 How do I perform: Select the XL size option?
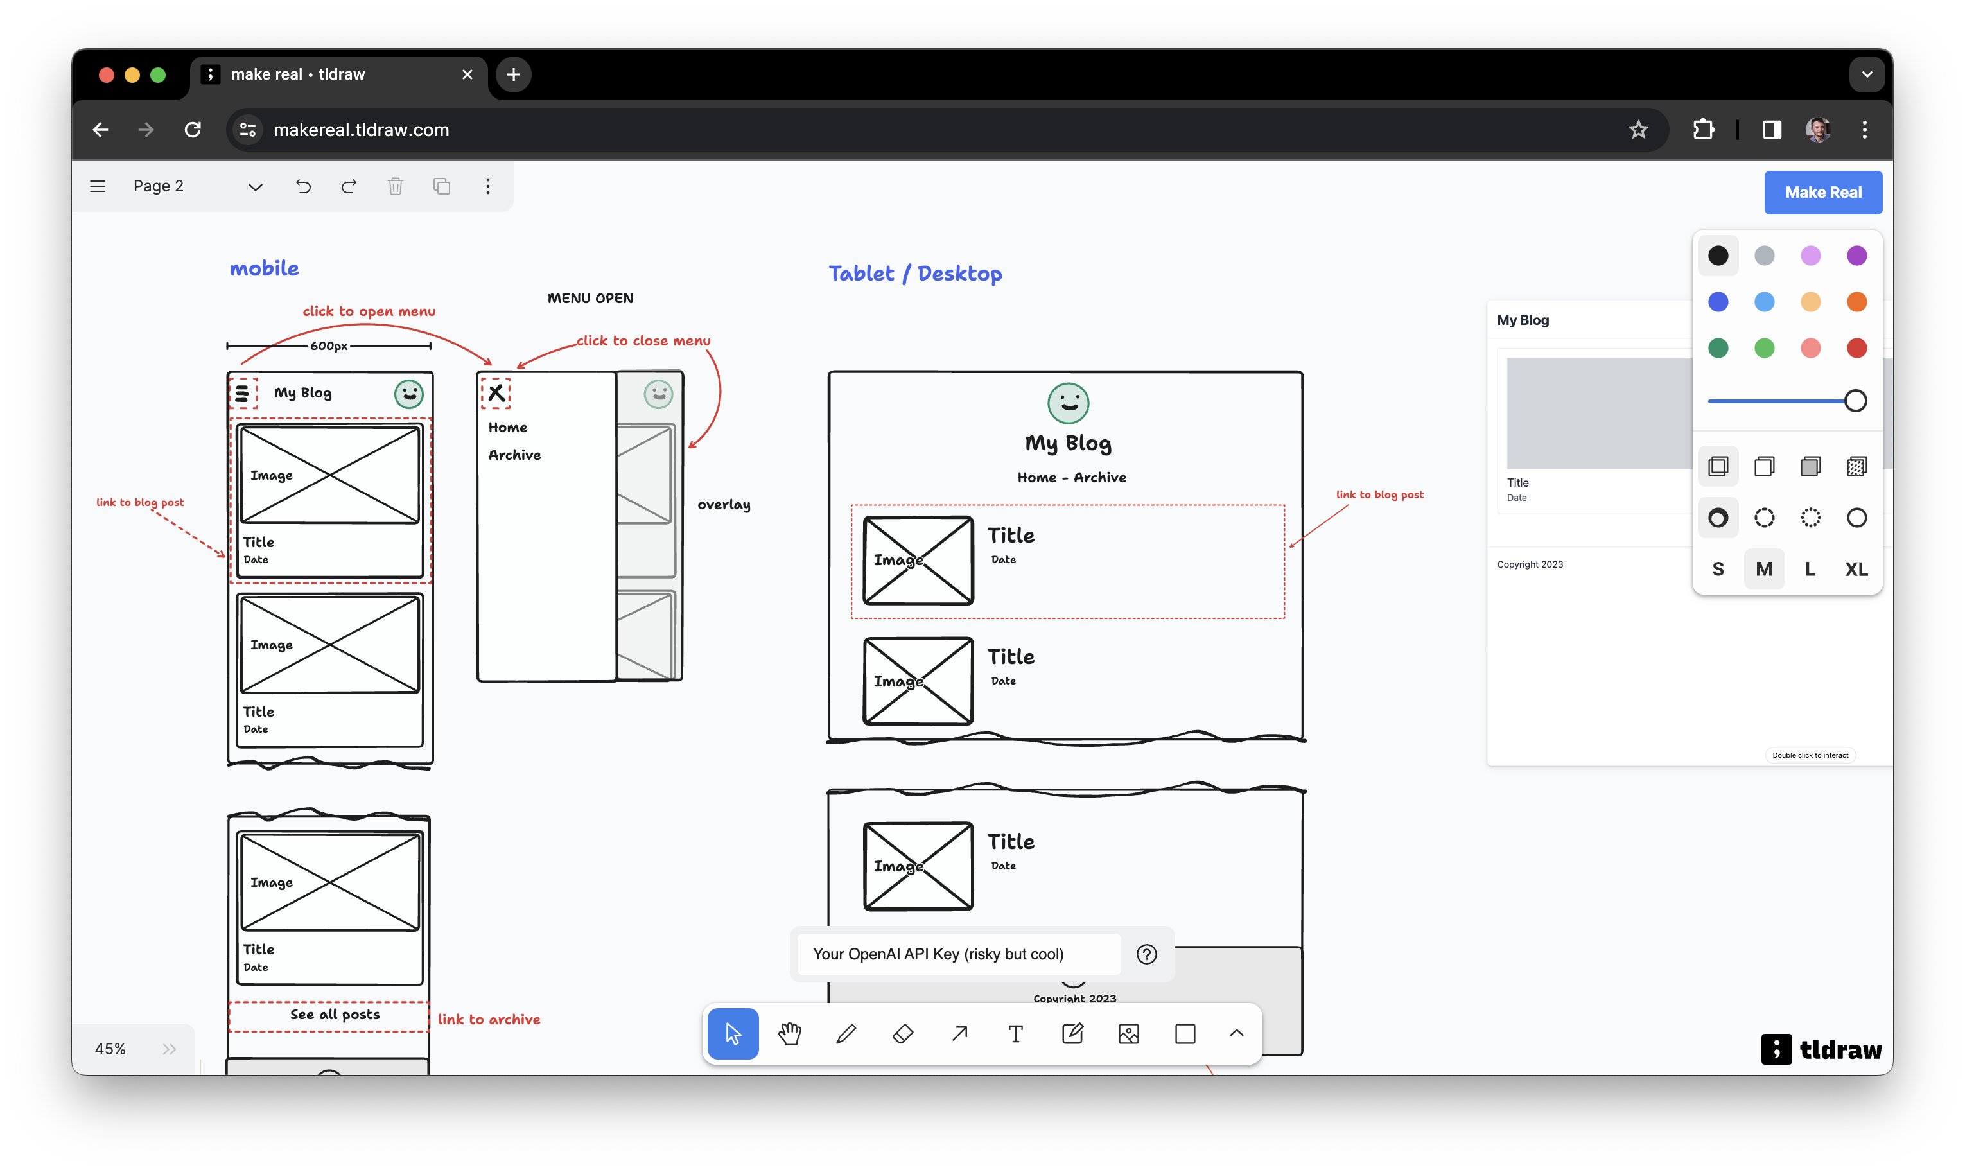1856,568
